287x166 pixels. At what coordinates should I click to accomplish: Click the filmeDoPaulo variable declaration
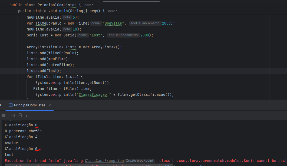coord(48,23)
